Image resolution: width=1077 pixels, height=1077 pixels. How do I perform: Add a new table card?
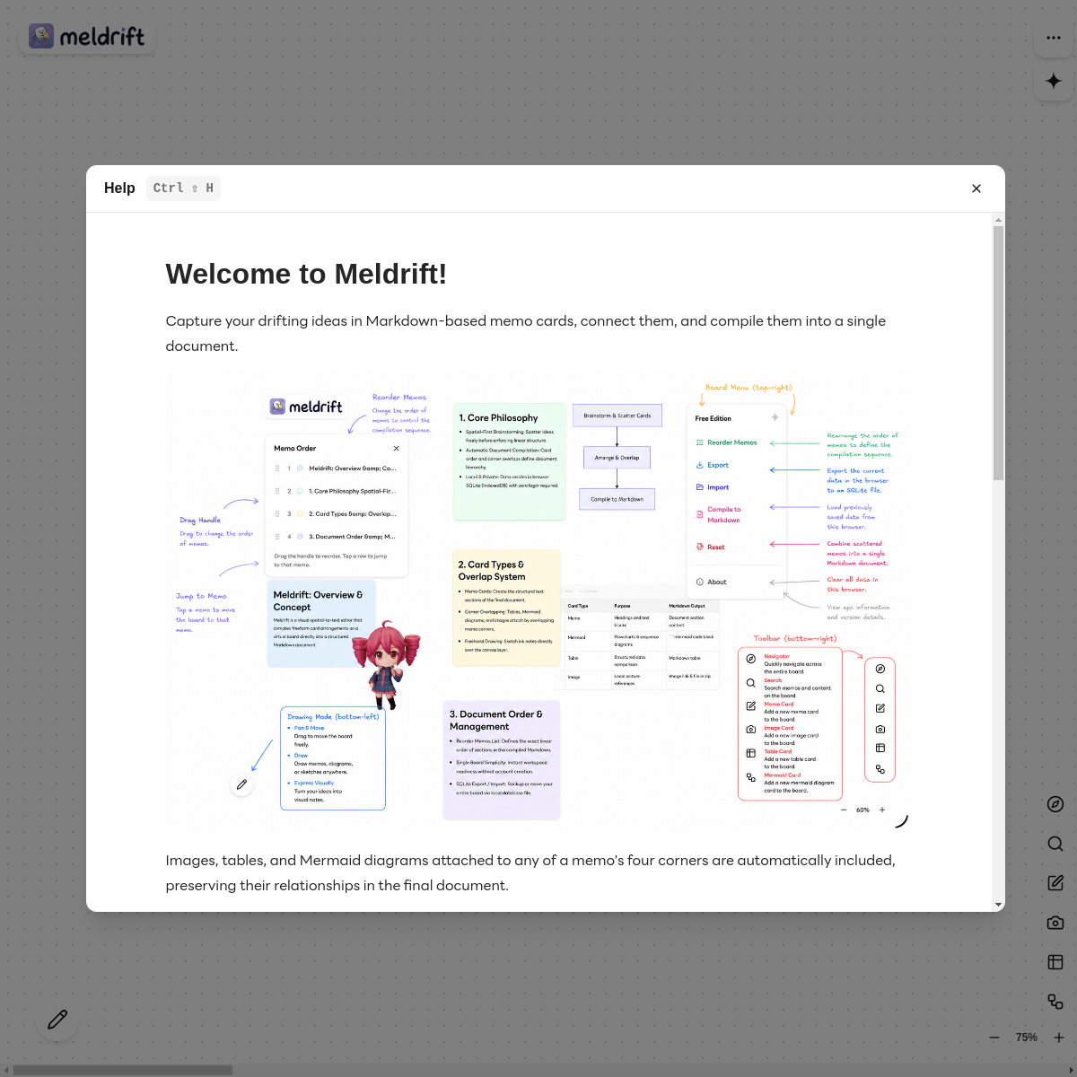[x=1055, y=962]
